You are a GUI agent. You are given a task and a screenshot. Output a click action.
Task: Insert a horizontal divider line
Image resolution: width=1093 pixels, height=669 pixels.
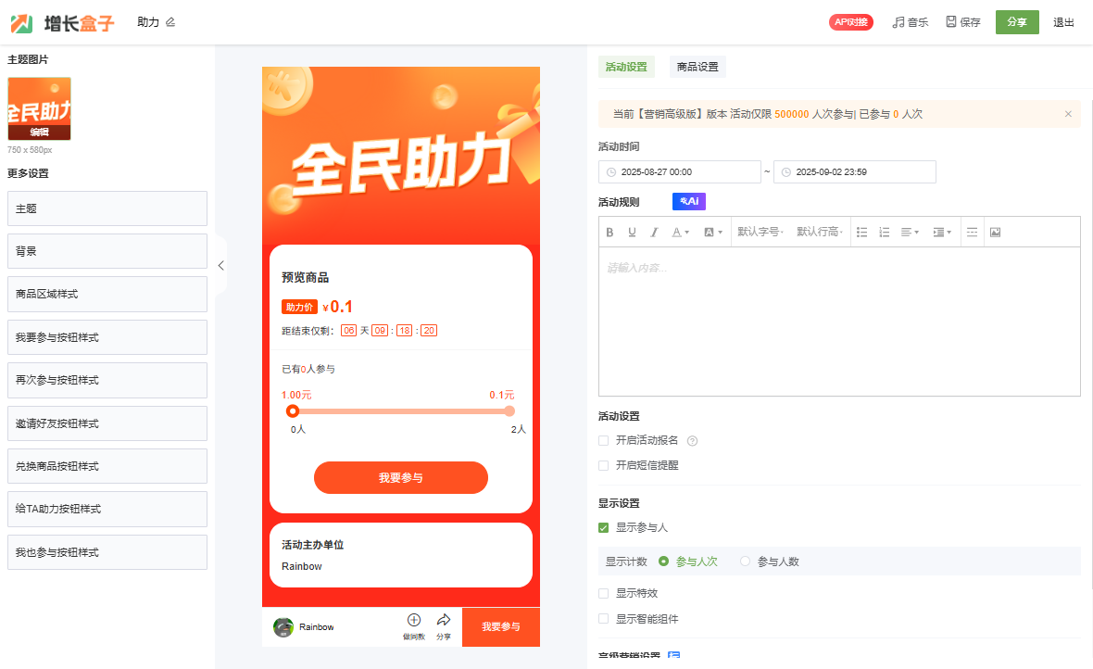(972, 233)
